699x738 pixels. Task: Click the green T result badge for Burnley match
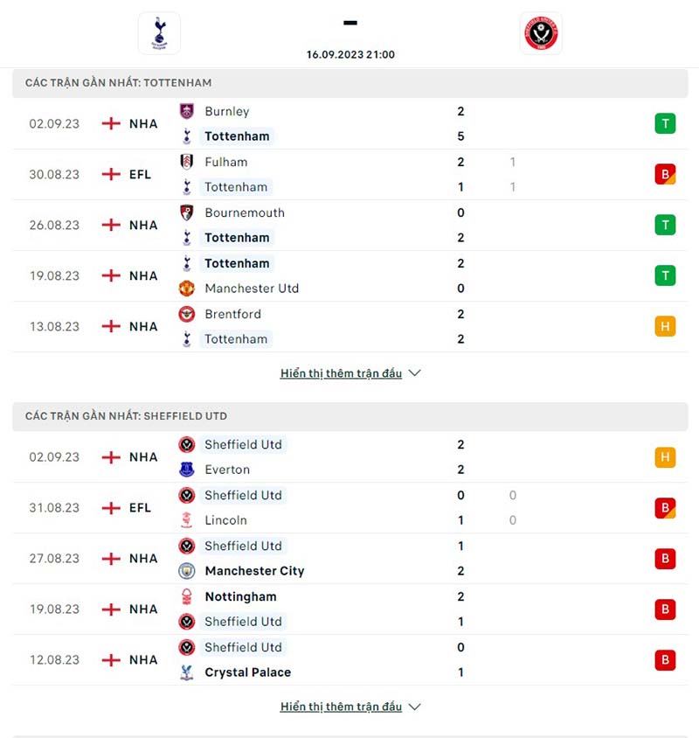tap(666, 123)
